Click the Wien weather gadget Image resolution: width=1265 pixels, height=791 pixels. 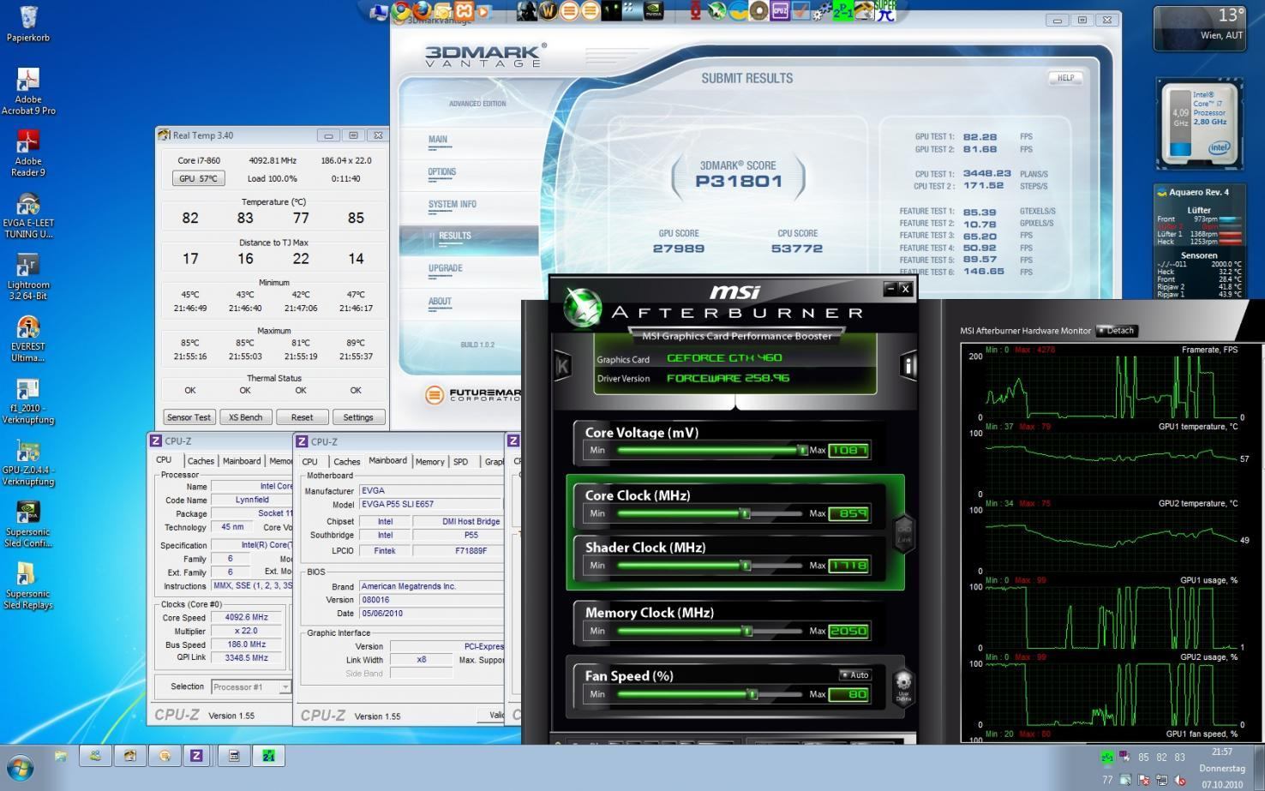(x=1199, y=27)
